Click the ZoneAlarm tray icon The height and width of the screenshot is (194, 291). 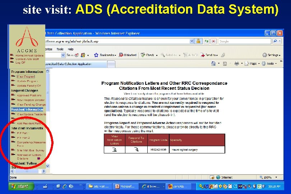[x=211, y=186]
